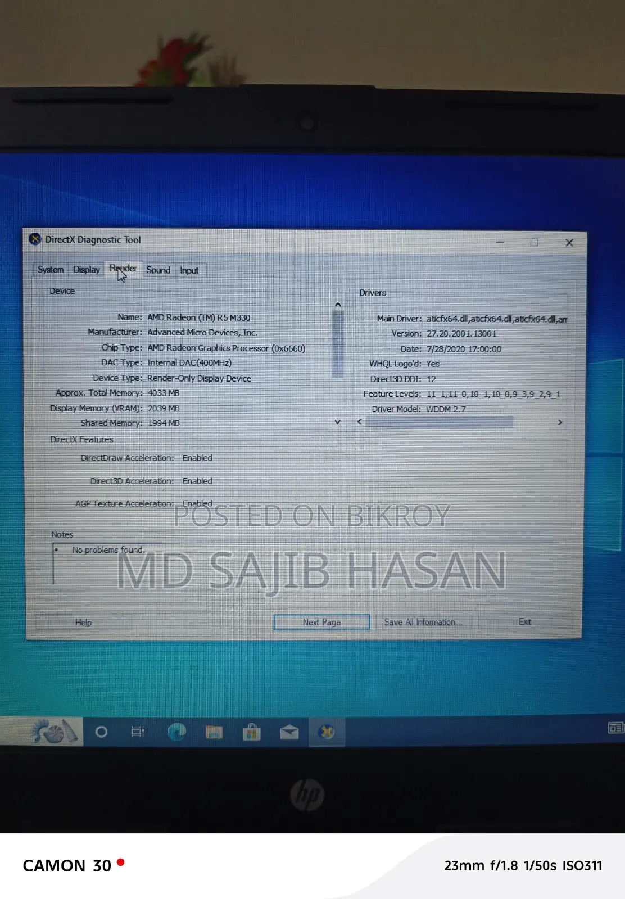Click the Main Driver aticfx64.dll value
This screenshot has width=625, height=899.
click(x=497, y=319)
